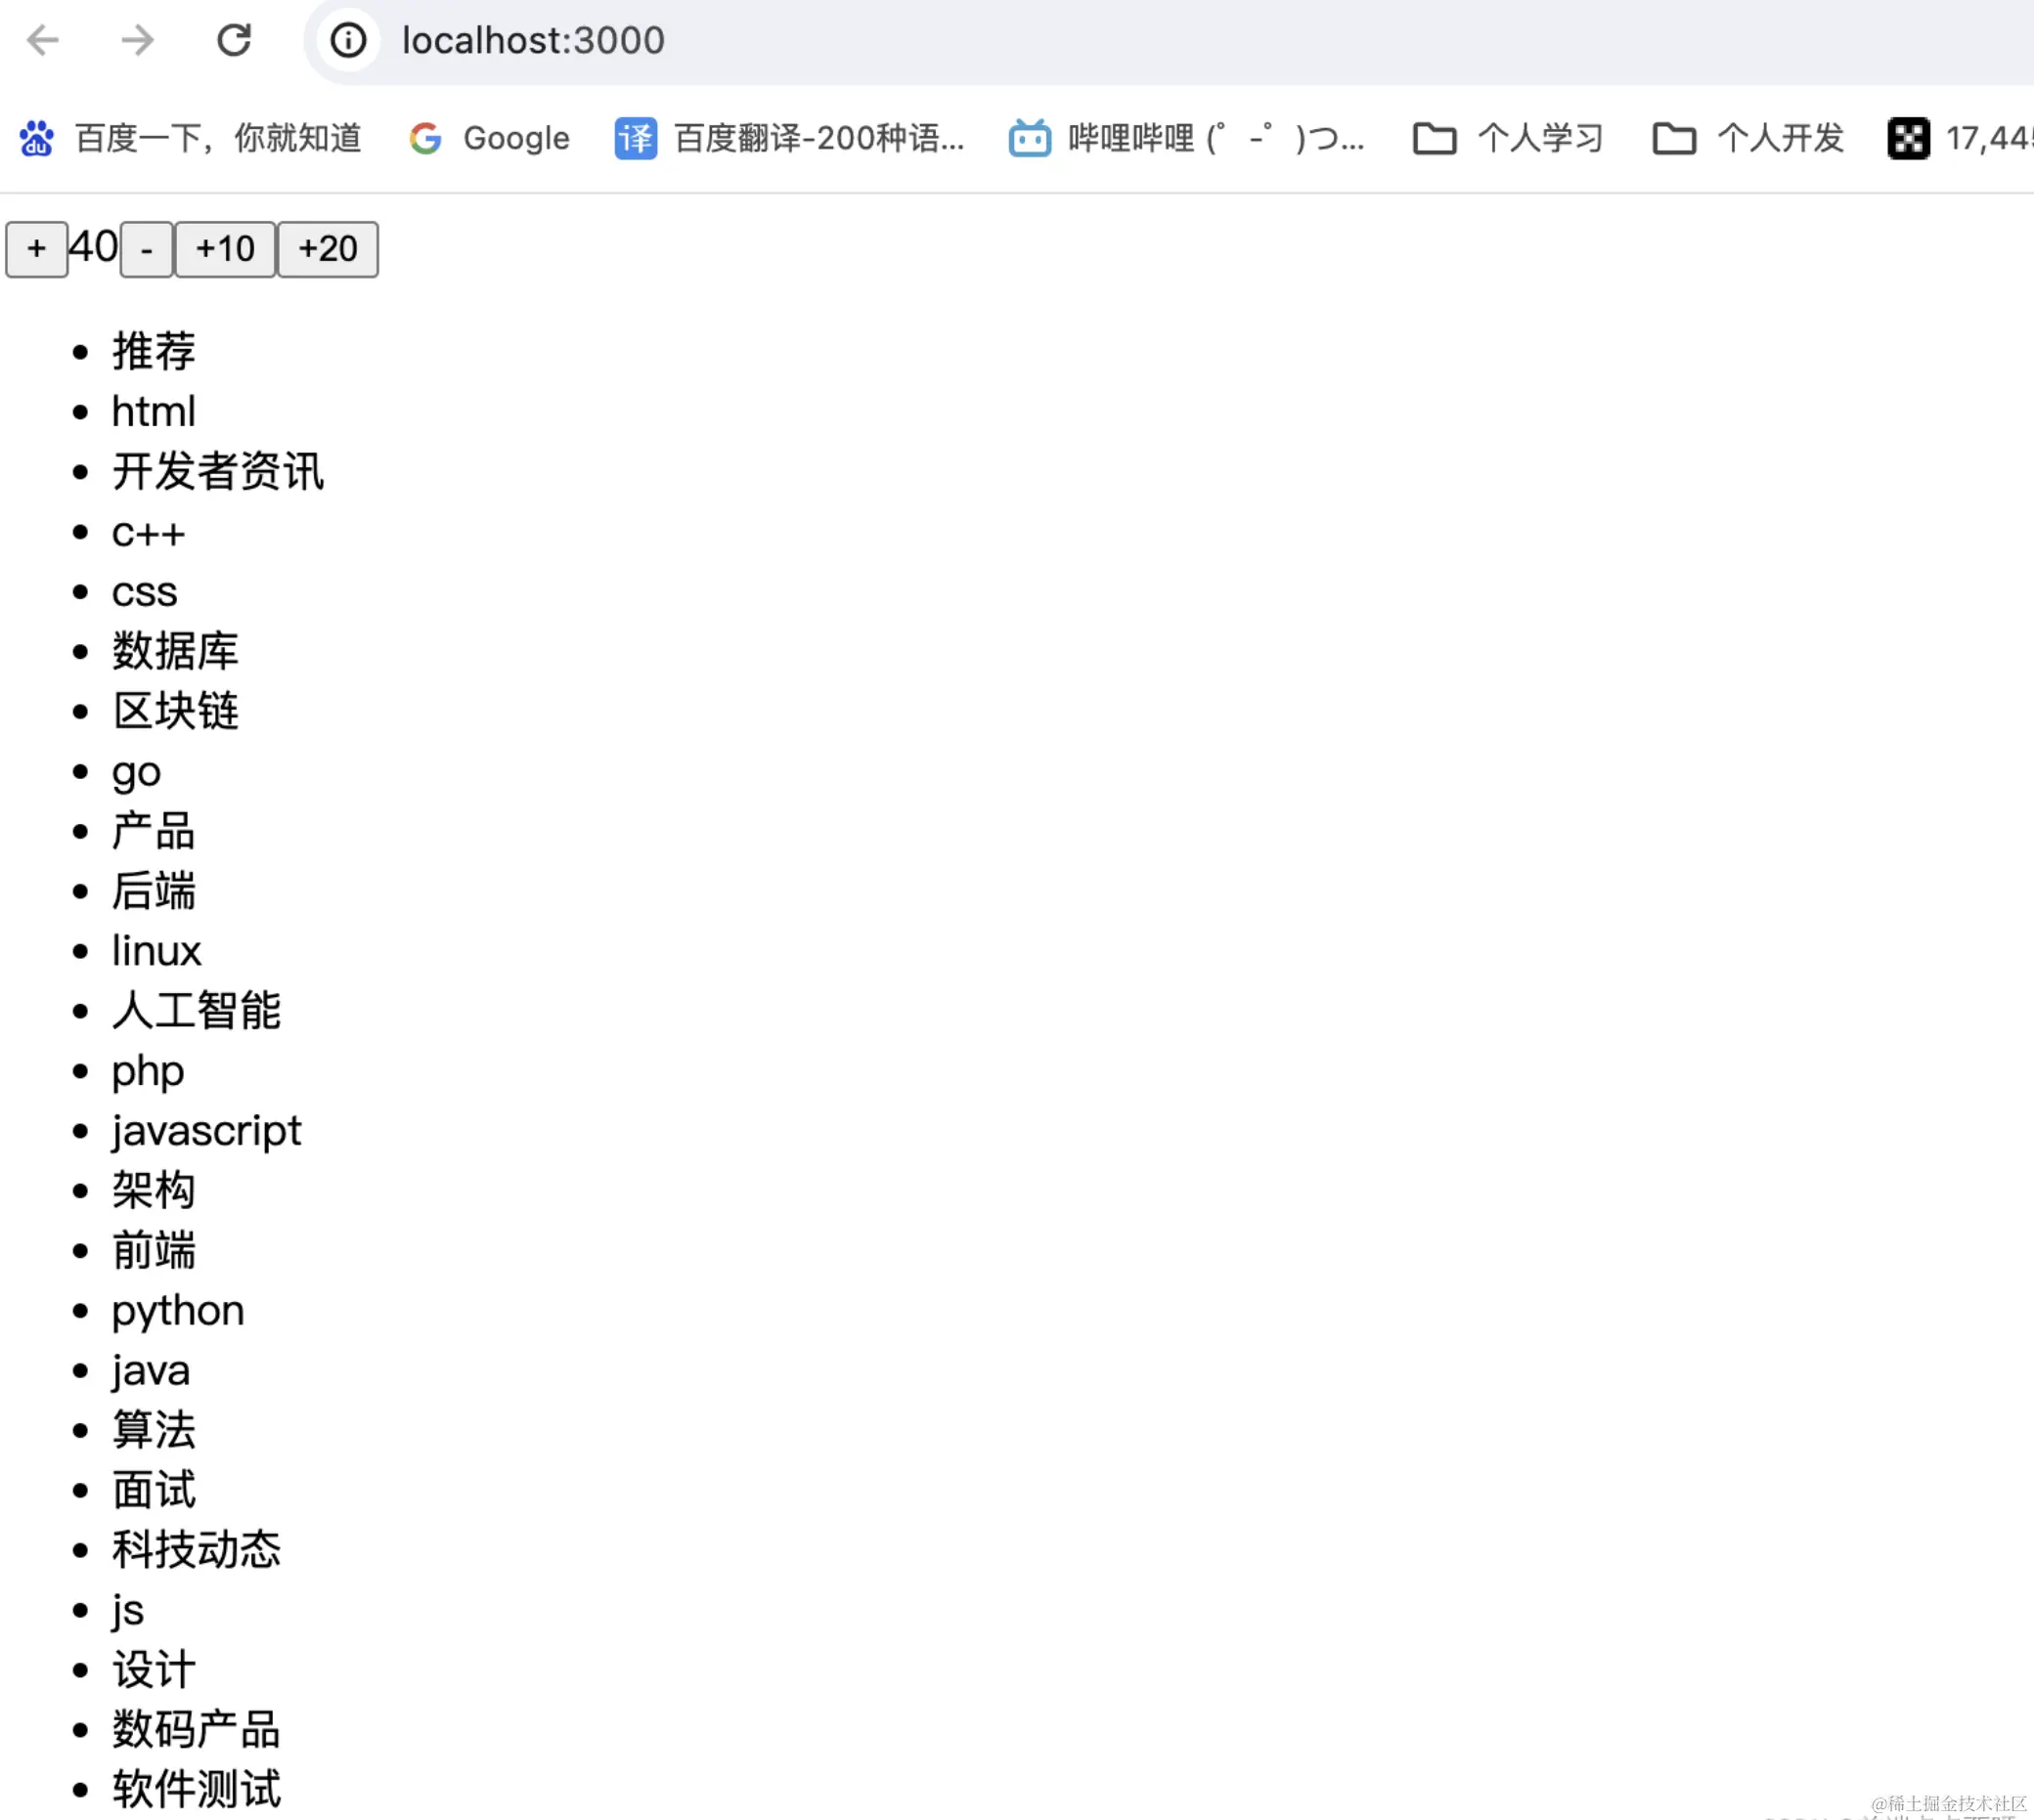Open the Baidu bookmark
Image resolution: width=2034 pixels, height=1820 pixels.
tap(190, 138)
